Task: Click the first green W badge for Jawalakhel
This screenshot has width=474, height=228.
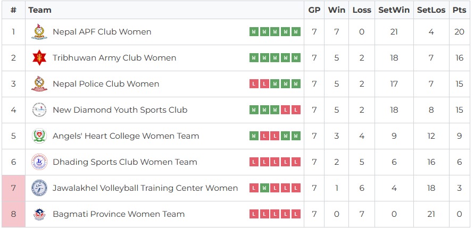Action: (x=264, y=188)
